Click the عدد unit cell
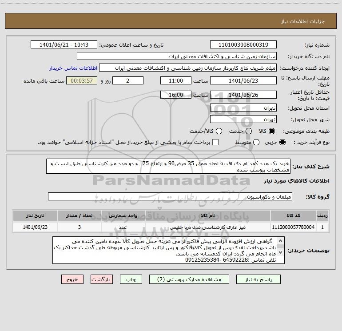342x331 pixels. 123,227
